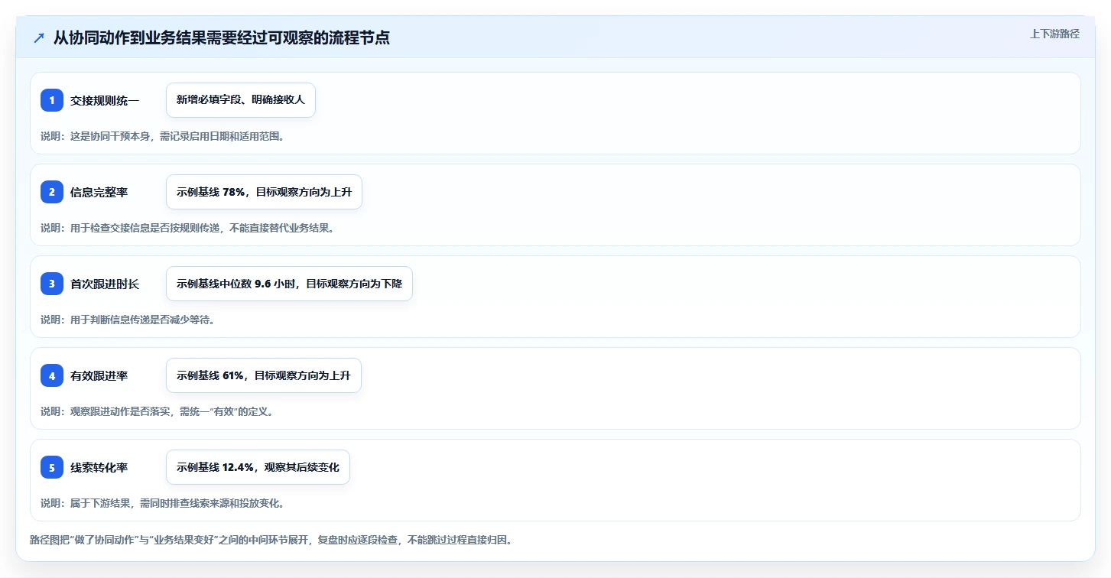This screenshot has height=578, width=1111.
Task: Select the 首次跟进时长 step title
Action: (105, 284)
